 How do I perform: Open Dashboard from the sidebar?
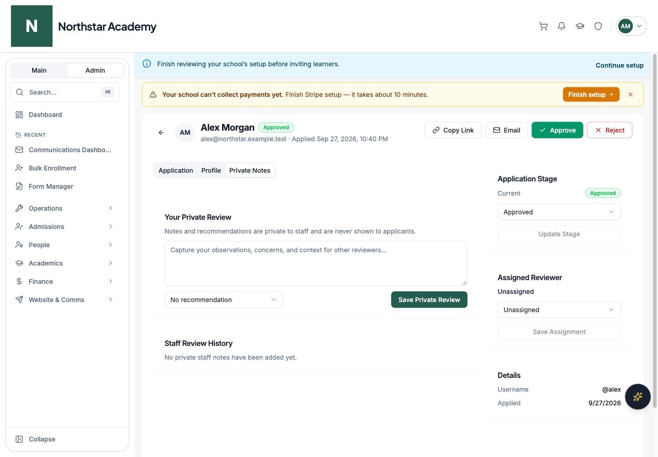[x=64, y=115]
